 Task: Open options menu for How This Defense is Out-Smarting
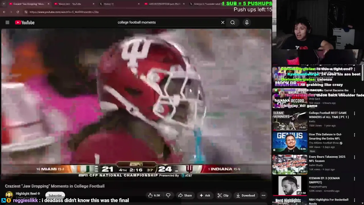[x=354, y=135]
